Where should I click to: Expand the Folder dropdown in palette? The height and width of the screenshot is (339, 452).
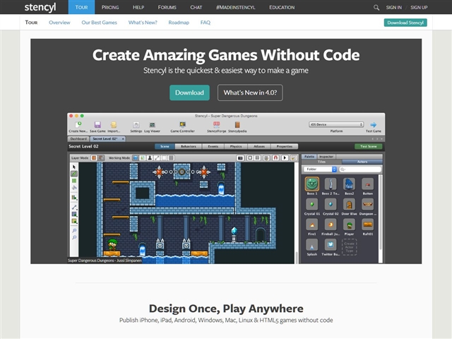pyautogui.click(x=320, y=169)
